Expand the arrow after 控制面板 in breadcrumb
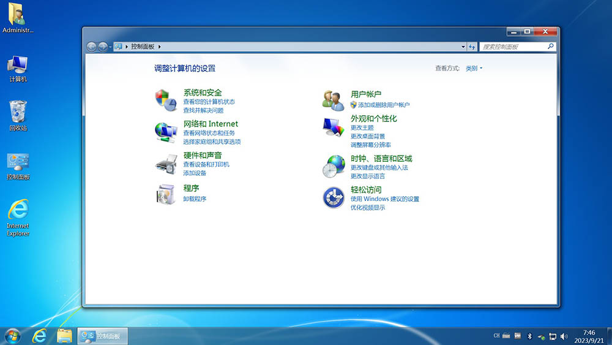Screen dimensions: 612x345 tap(160, 47)
